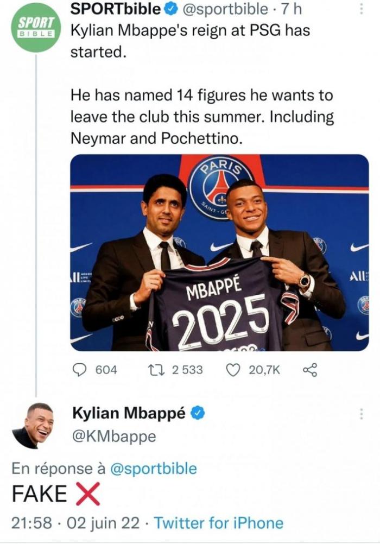Click the Kylian Mbappé display name
Screen dimensions: 380x544
[x=129, y=413]
